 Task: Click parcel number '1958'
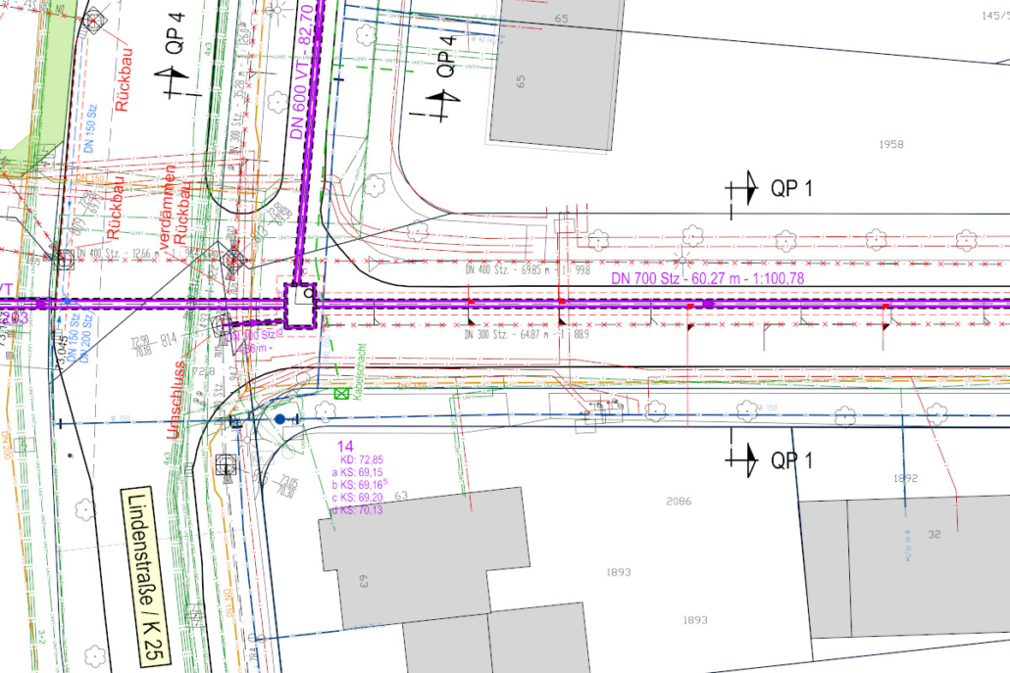coord(890,144)
